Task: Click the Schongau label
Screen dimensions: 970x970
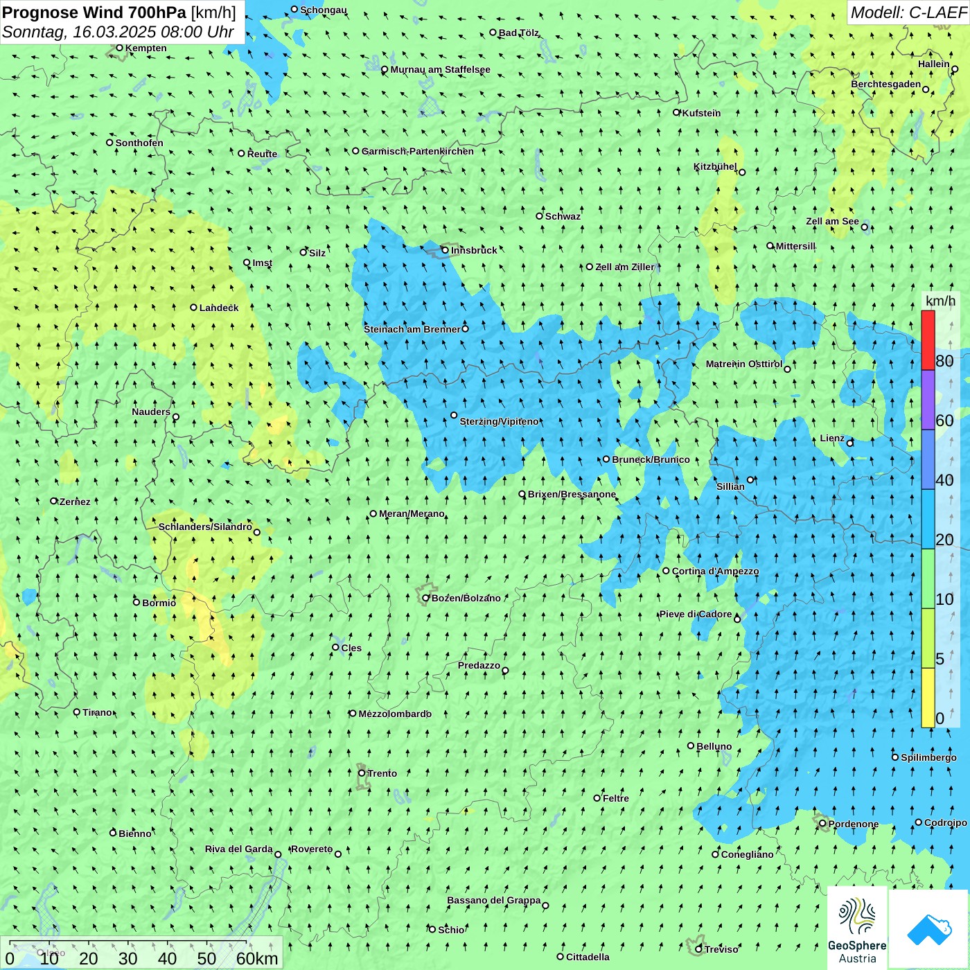Action: tap(324, 10)
